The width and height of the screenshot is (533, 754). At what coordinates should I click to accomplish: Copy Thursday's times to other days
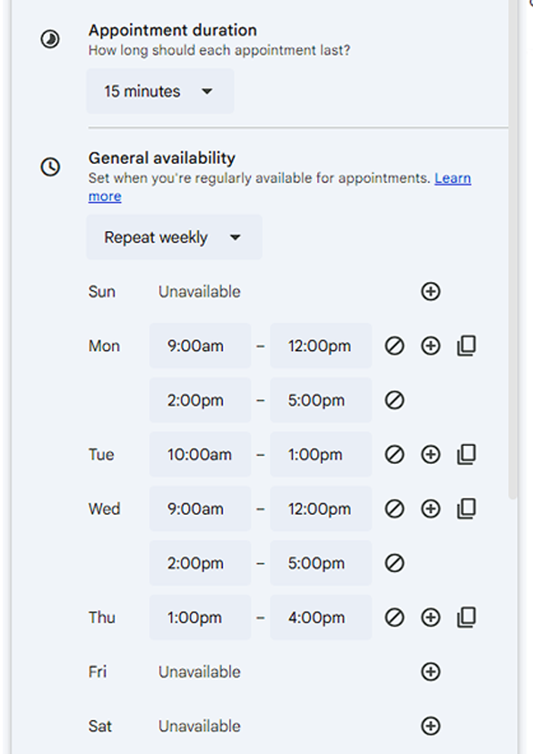point(467,617)
